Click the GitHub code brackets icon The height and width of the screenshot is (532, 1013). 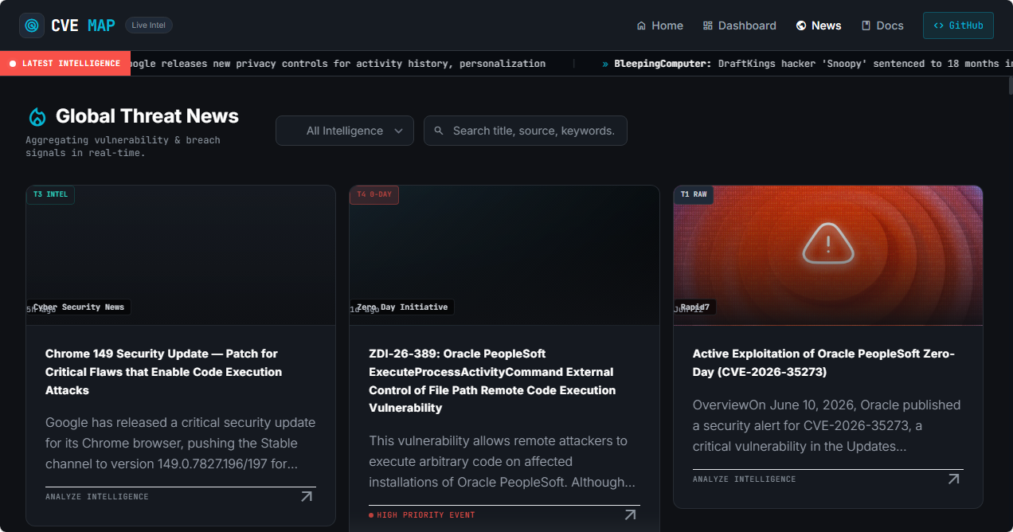[938, 25]
